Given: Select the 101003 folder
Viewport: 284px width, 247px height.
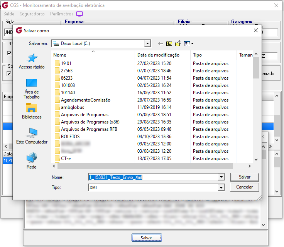Looking at the screenshot, I should point(65,85).
